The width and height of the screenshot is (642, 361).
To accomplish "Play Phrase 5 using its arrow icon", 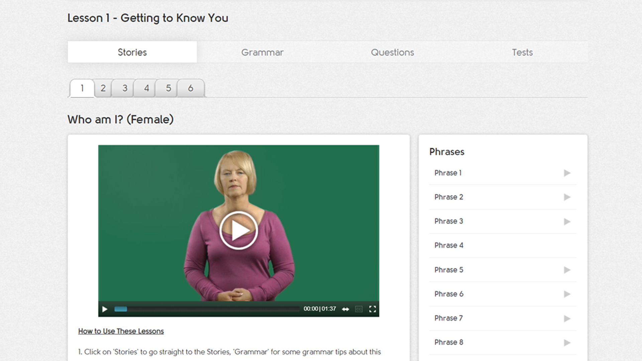I will (x=567, y=270).
